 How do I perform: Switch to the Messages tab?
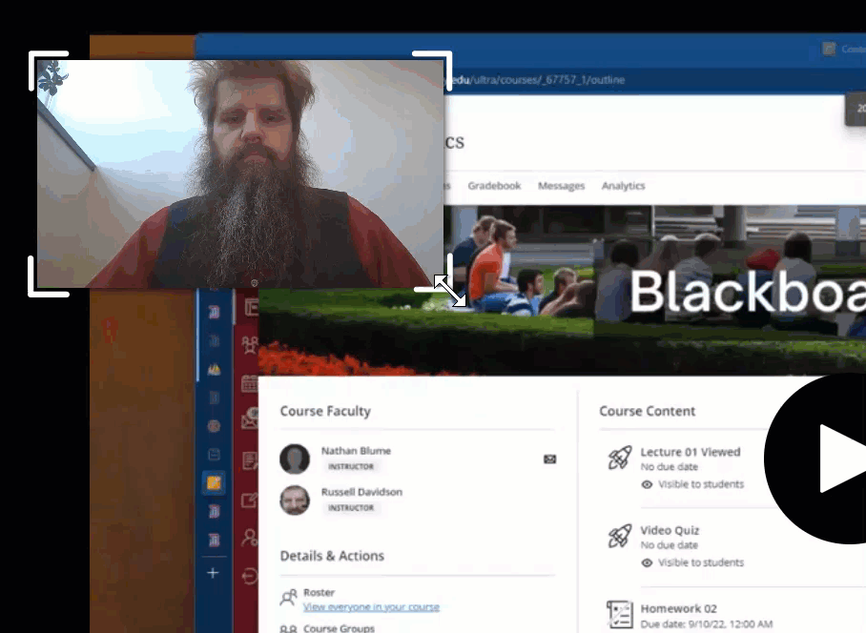[x=561, y=186]
